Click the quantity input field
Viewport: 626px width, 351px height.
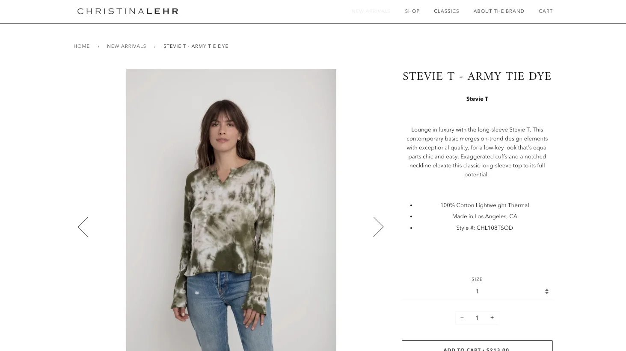[x=477, y=318]
